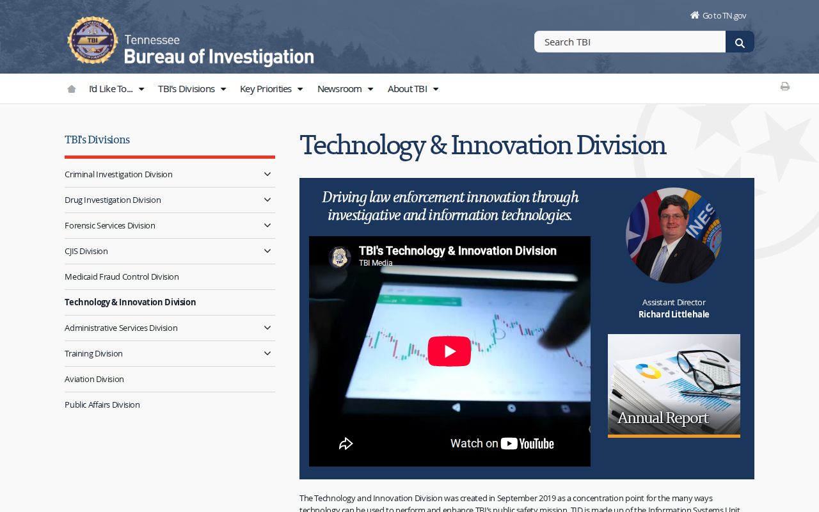Expand Administrative Services Division submenu chevron
The image size is (819, 512).
(267, 328)
